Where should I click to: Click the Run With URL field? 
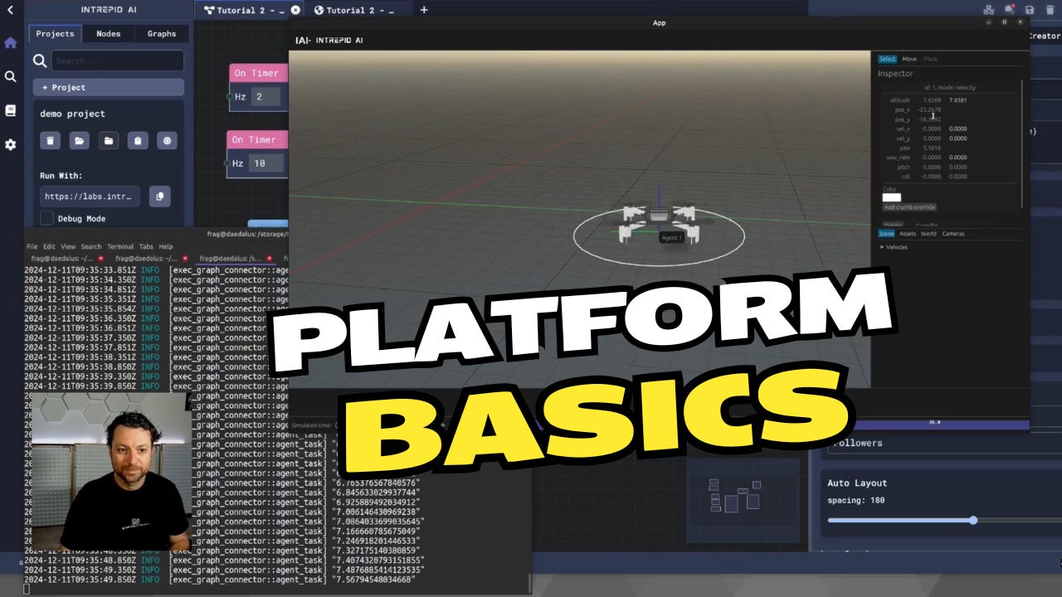point(90,197)
